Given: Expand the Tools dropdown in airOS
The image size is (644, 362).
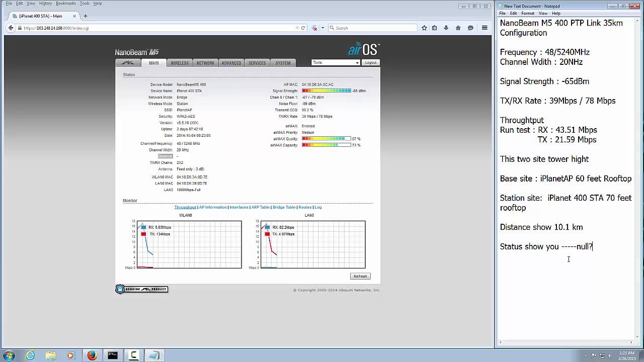Looking at the screenshot, I should [336, 63].
